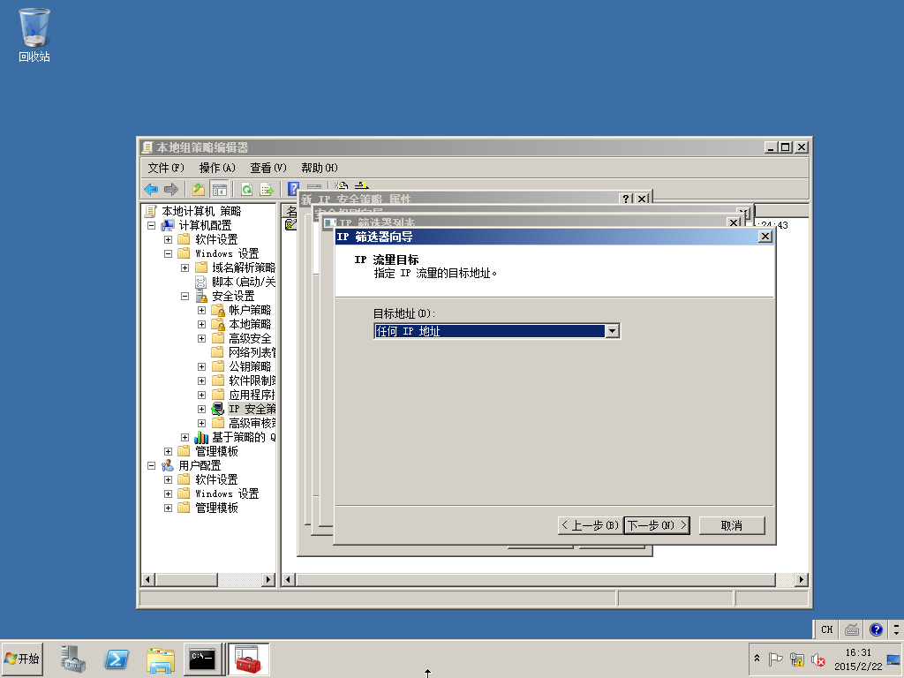Select the 应用程序控制 tree item
The width and height of the screenshot is (904, 678).
(x=252, y=395)
